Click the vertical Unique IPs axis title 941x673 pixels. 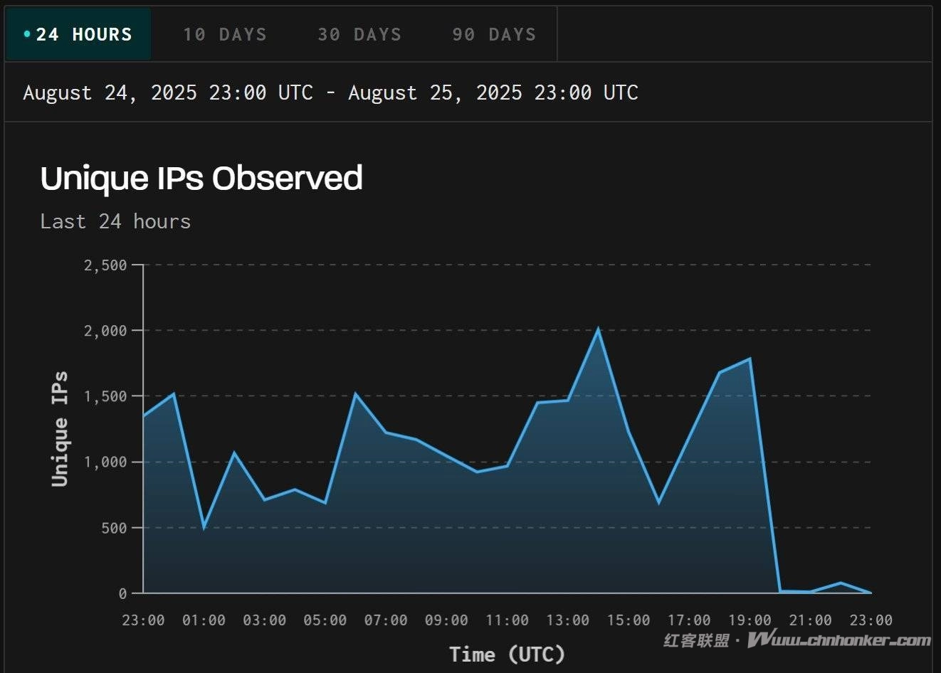(60, 429)
